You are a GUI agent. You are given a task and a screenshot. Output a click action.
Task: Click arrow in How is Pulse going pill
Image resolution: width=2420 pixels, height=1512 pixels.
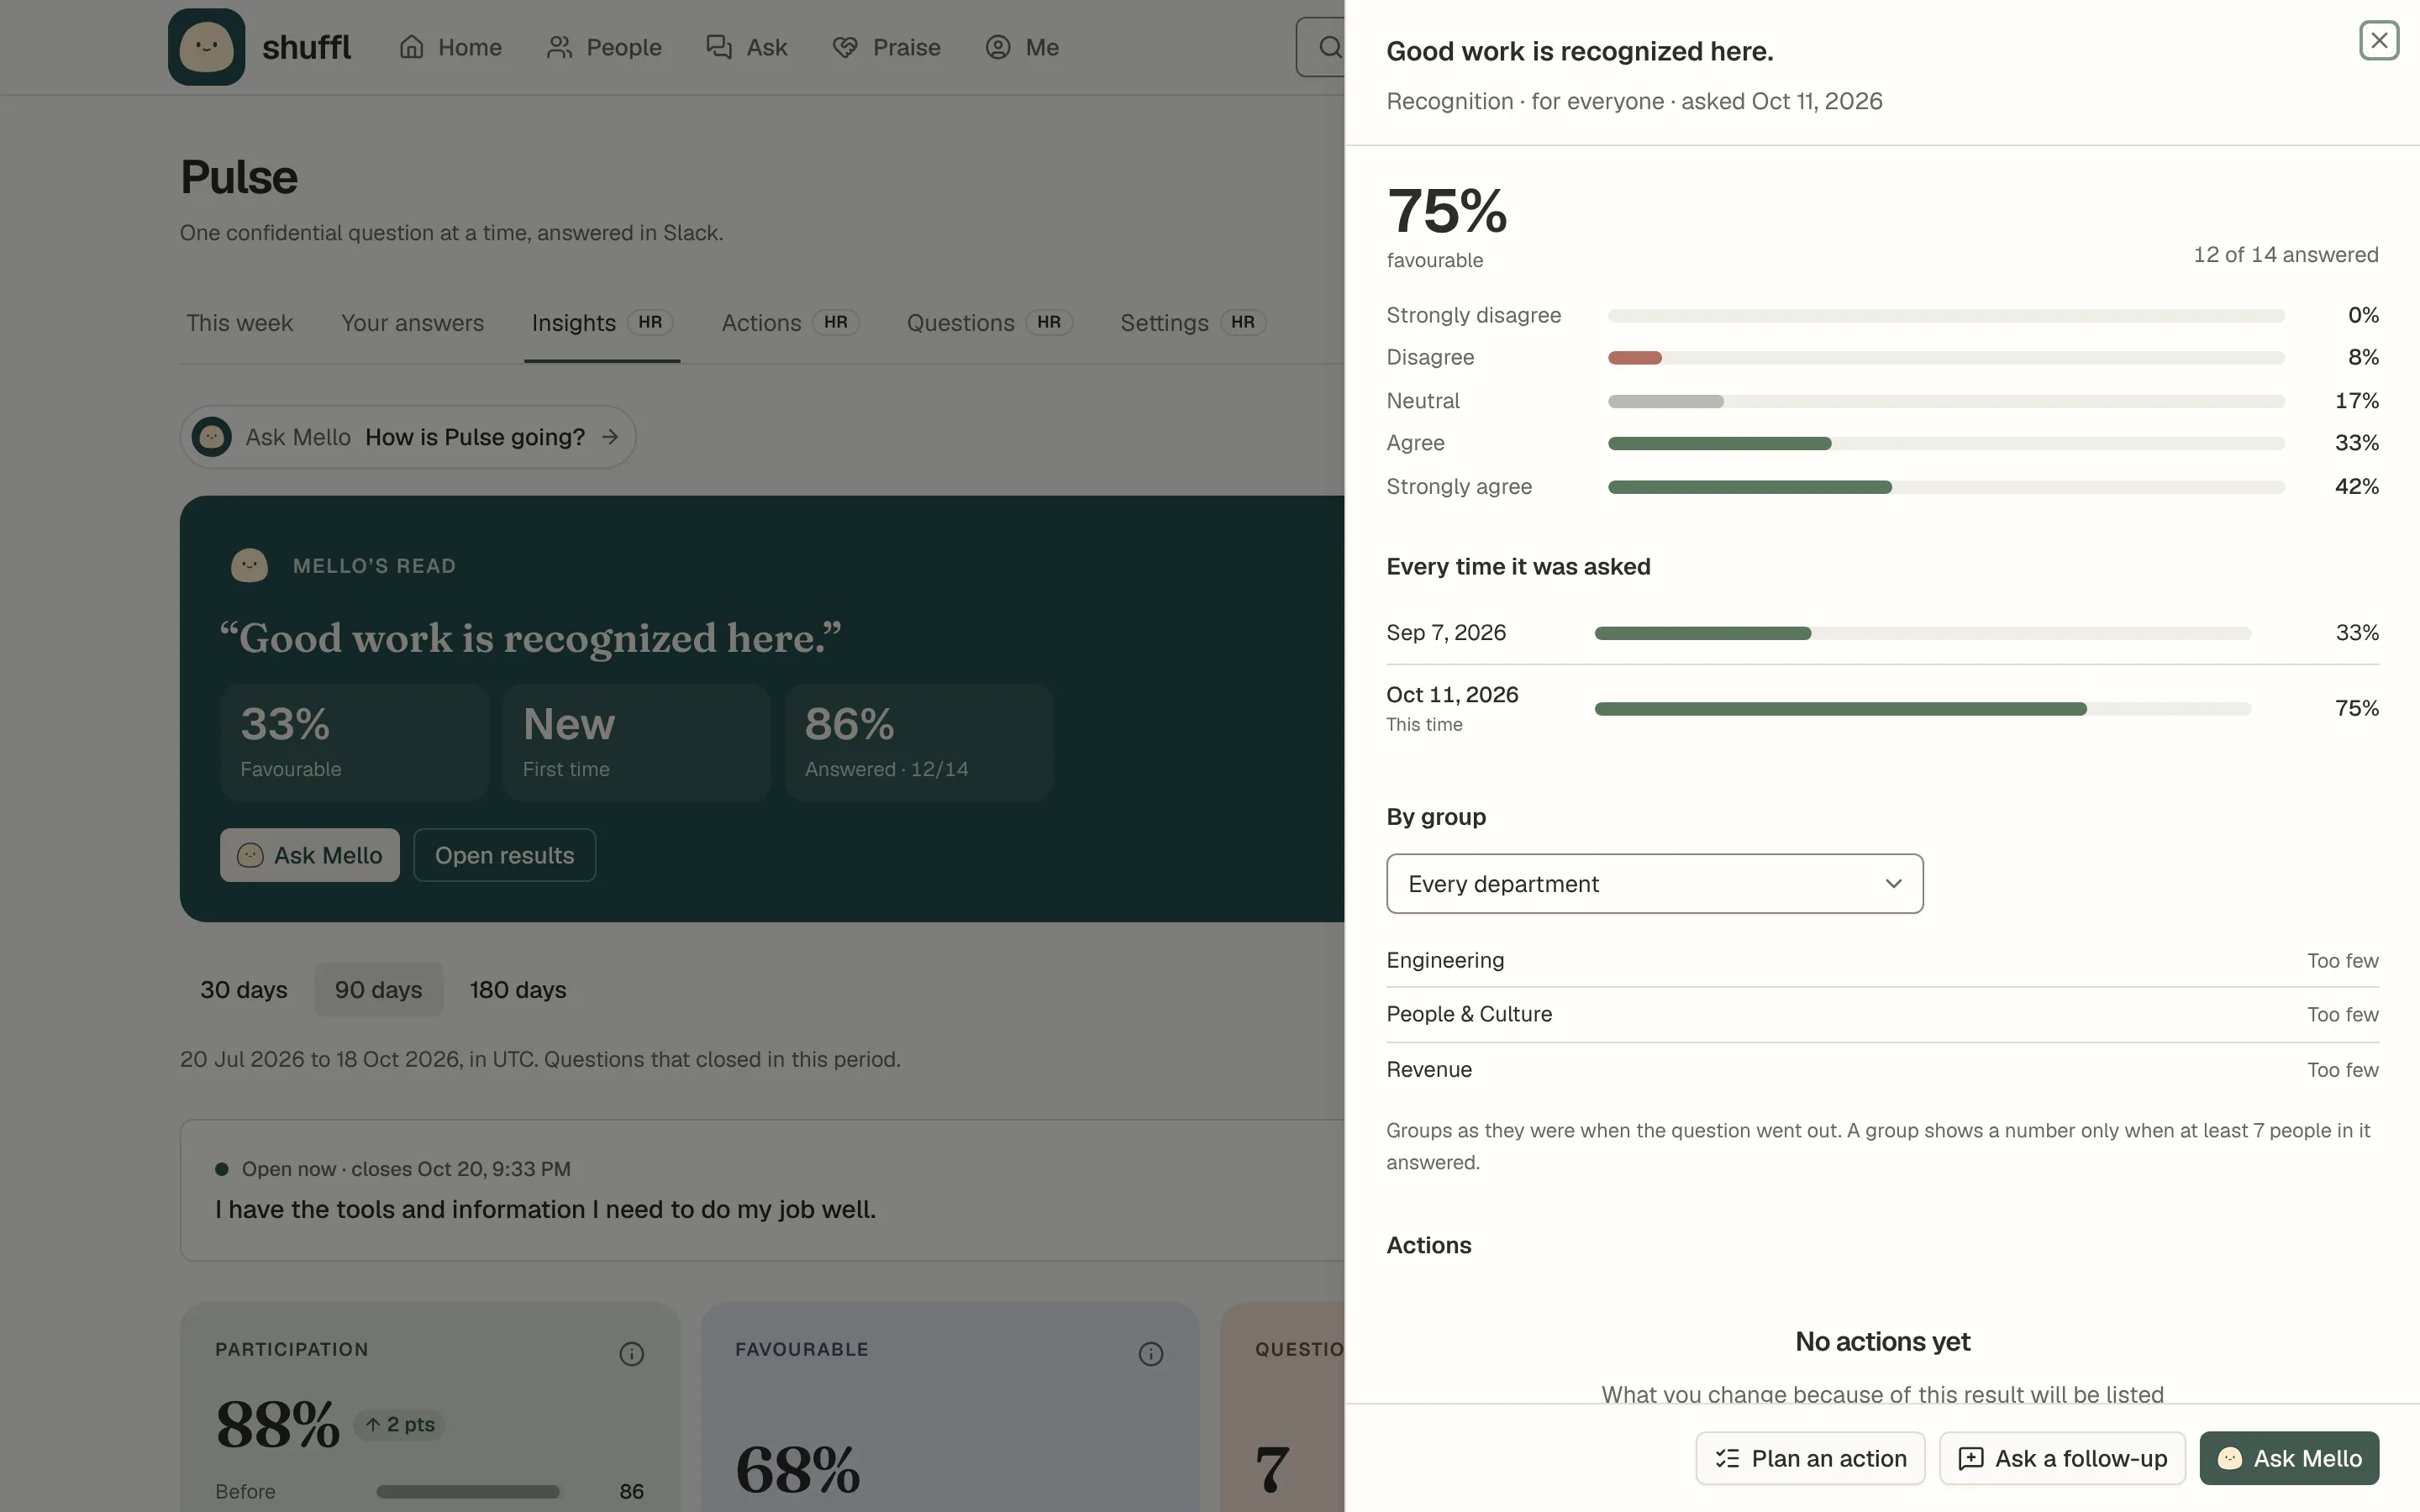tap(610, 437)
